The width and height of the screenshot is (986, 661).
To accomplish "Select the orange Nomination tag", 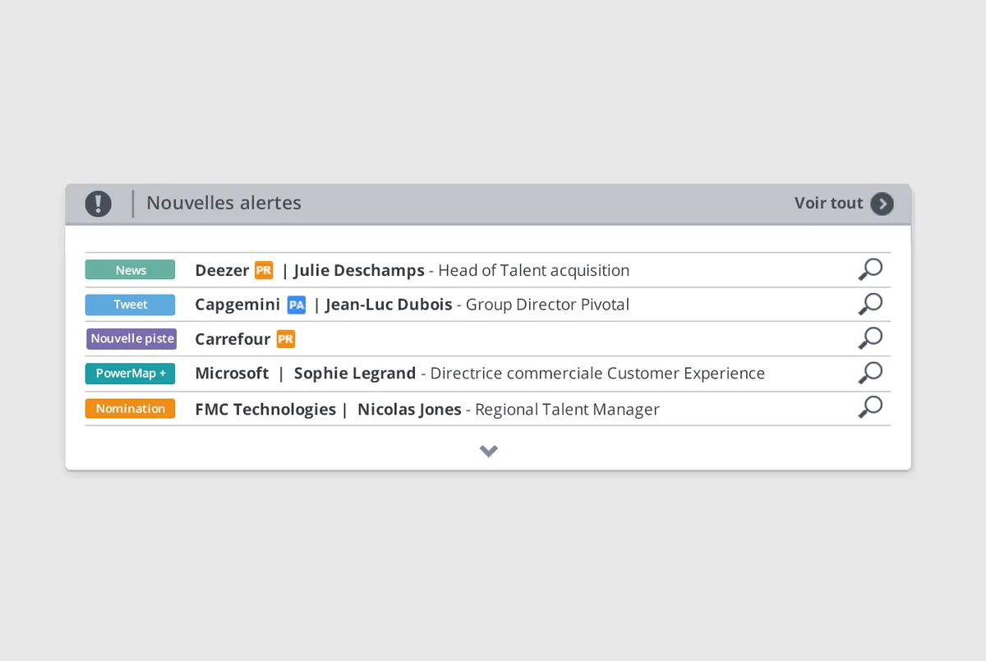I will pos(131,409).
